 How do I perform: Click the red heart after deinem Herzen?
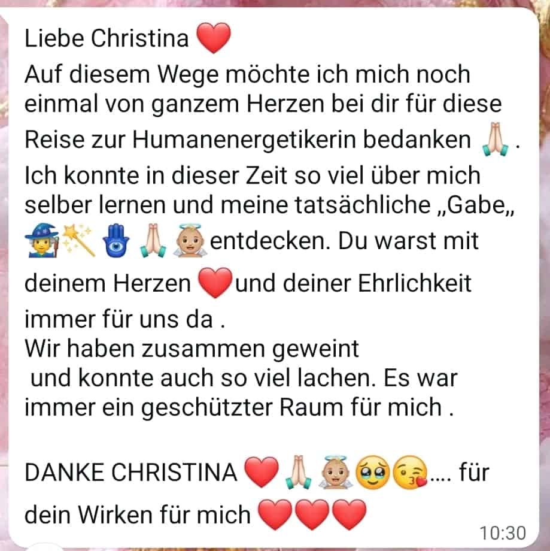(215, 283)
